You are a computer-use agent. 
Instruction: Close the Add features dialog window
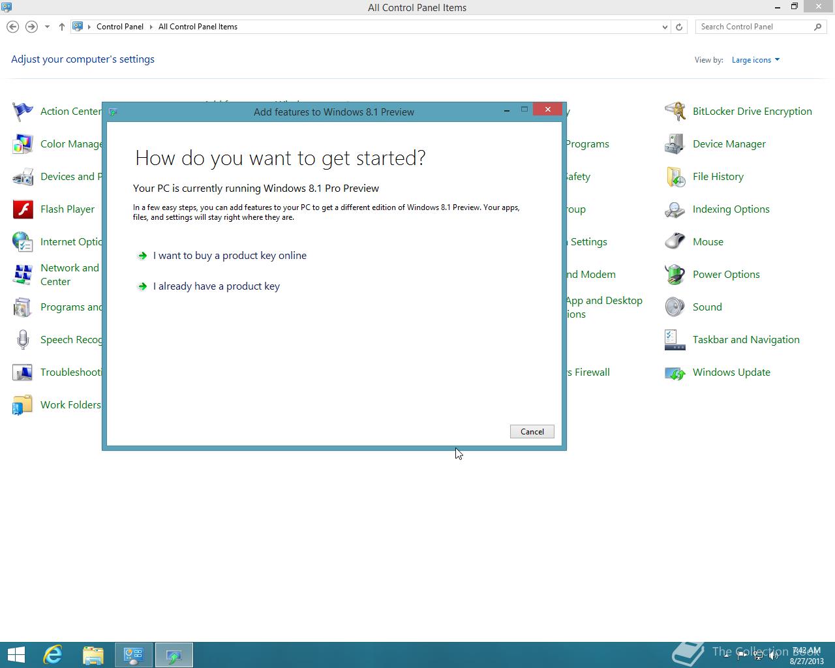coord(548,110)
